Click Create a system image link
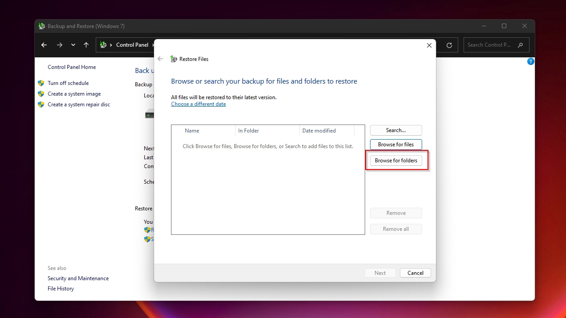Screen dimensions: 566x318 pos(74,94)
